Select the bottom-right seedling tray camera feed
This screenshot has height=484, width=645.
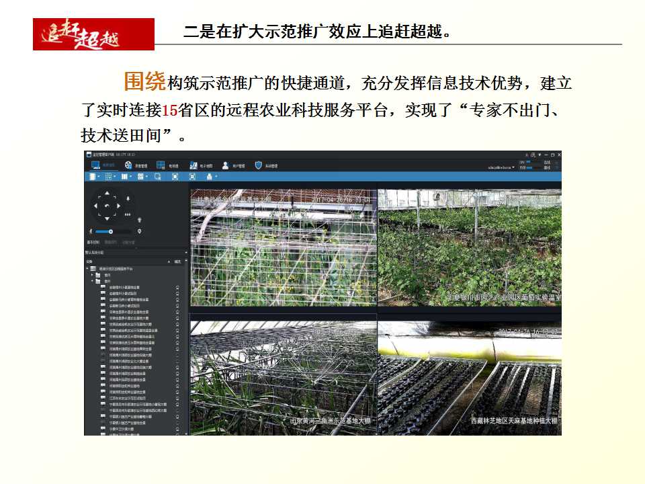pyautogui.click(x=469, y=375)
